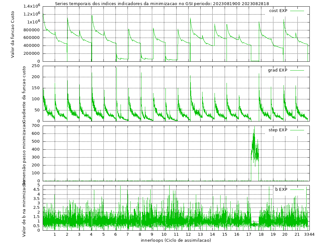Select the "b EXP" legend label
This screenshot has width=324, height=243.
tap(281, 190)
